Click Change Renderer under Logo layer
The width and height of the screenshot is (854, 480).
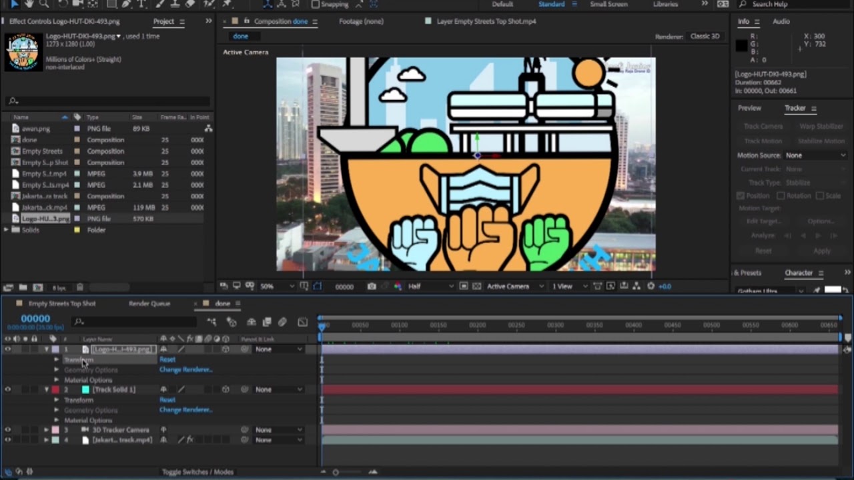185,369
